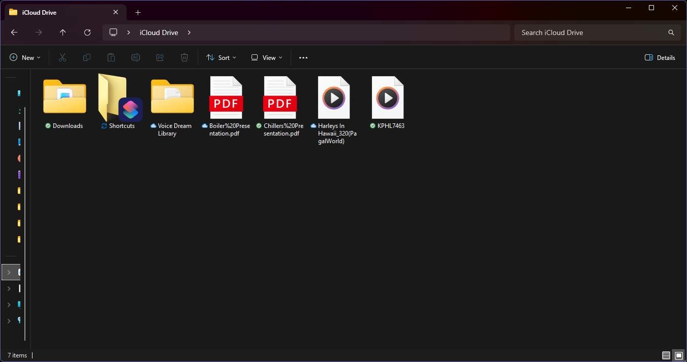Expand the highlighted navigation tree item
This screenshot has width=687, height=362.
pyautogui.click(x=9, y=272)
